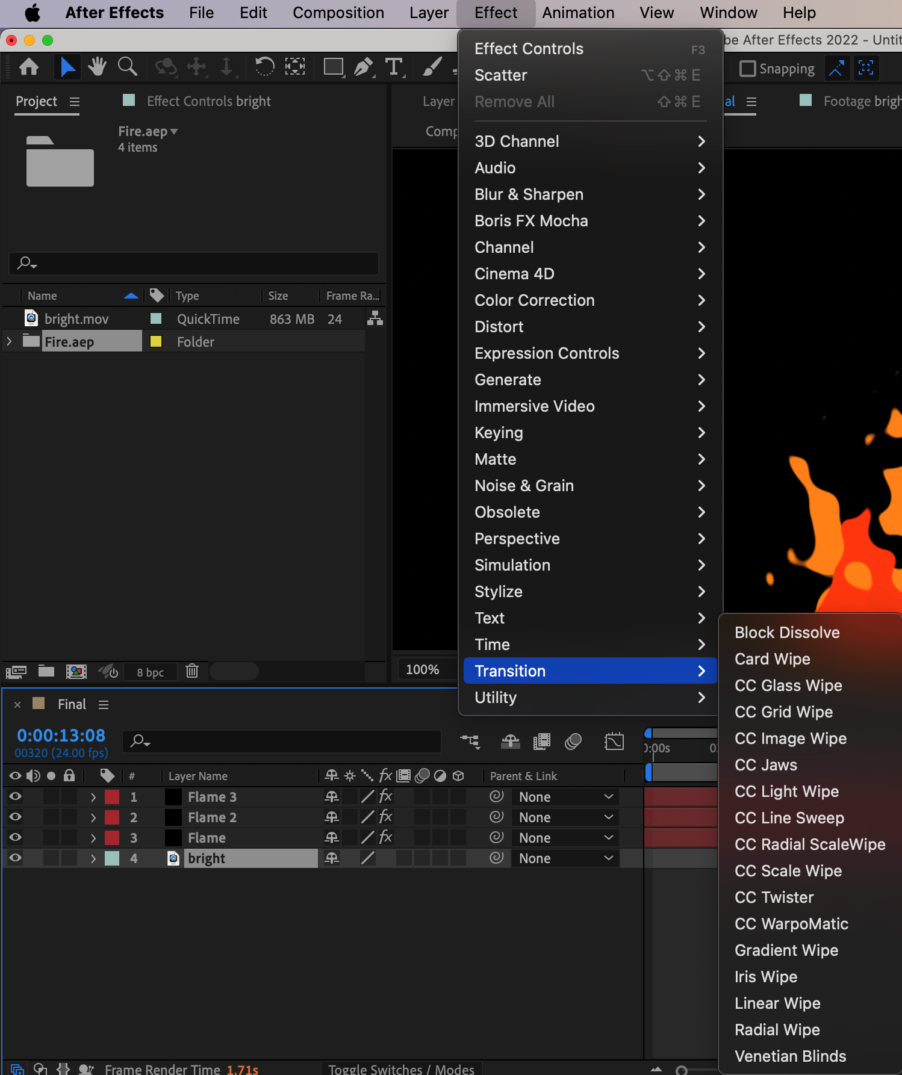Image resolution: width=902 pixels, height=1075 pixels.
Task: Expand the Flame layer properties
Action: [x=93, y=838]
